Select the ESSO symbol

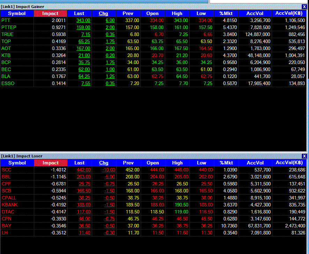pos(8,83)
